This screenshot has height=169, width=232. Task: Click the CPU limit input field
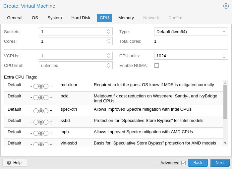[73, 66]
